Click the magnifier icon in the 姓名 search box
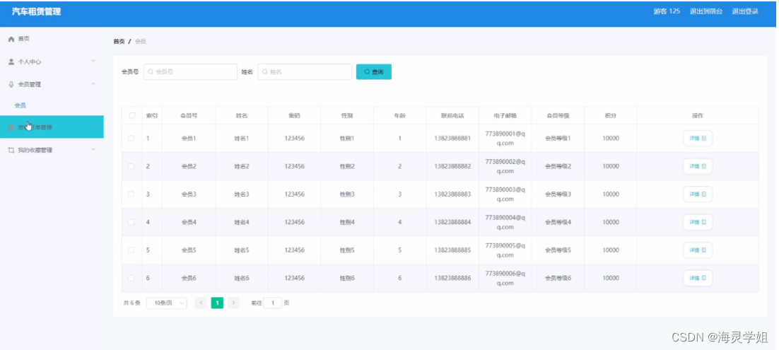The width and height of the screenshot is (779, 350). [265, 71]
